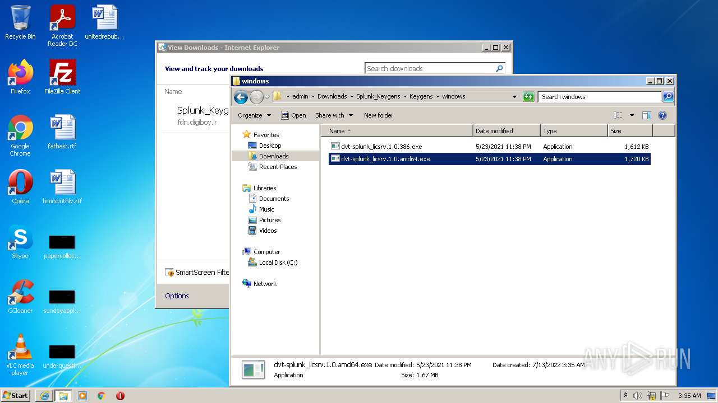Click Search downloads field in Internet Explorer

coord(429,68)
